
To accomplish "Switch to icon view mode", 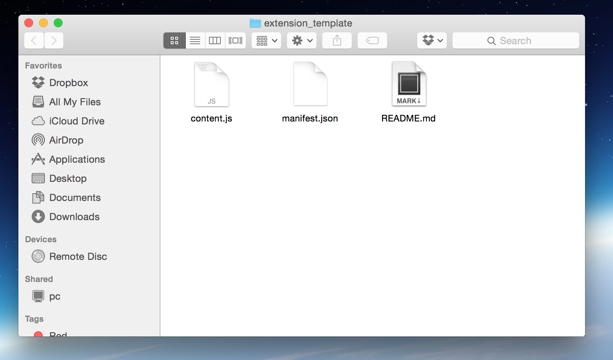I will (x=174, y=40).
